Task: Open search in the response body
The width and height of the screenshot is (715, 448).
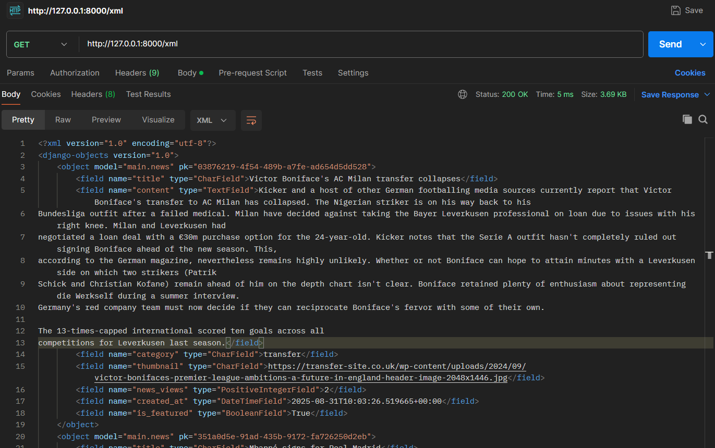Action: pos(703,119)
